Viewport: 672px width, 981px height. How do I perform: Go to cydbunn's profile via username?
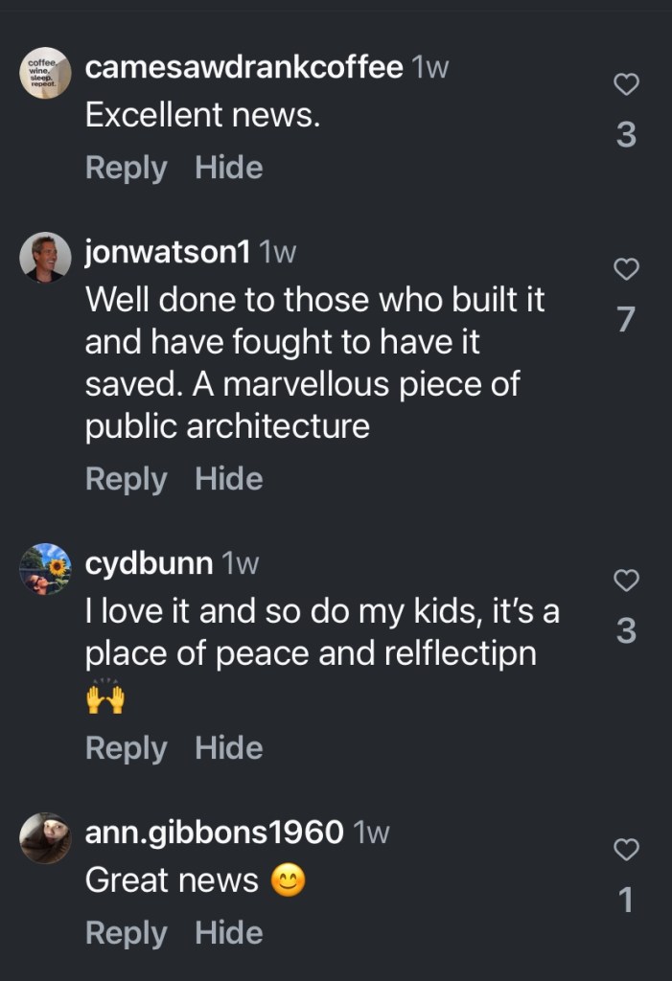click(149, 563)
